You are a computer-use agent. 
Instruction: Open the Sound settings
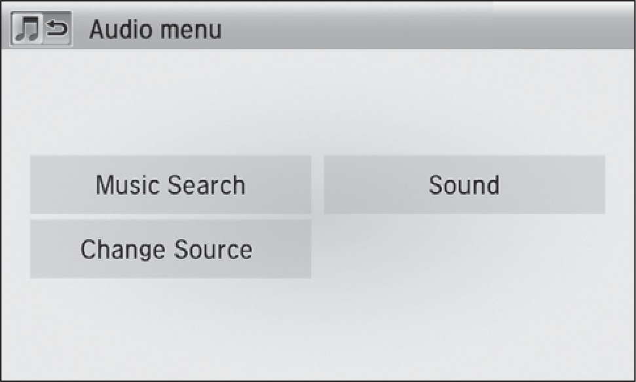[464, 185]
